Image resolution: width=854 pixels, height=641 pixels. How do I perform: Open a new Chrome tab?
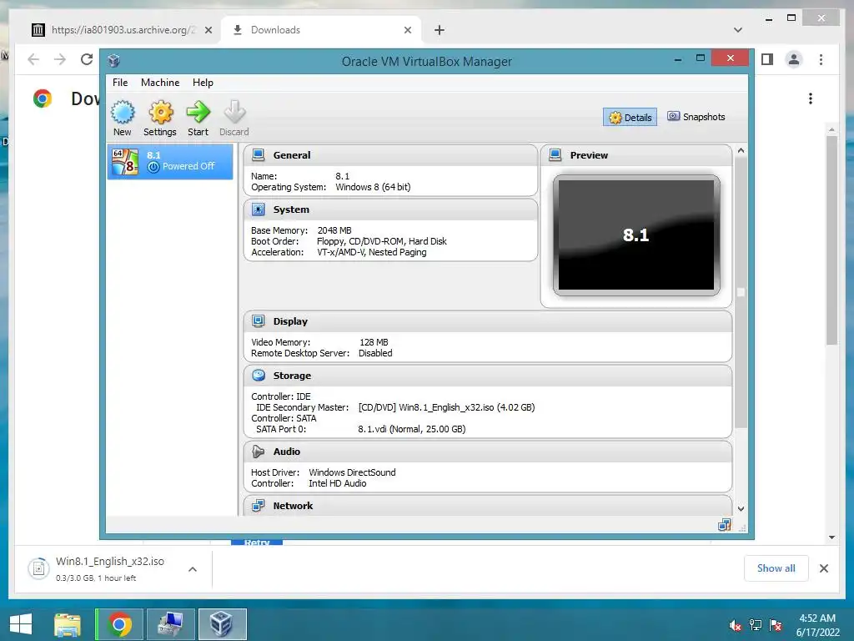[x=440, y=30]
